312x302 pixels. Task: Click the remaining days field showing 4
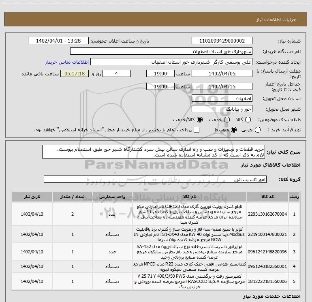coord(117,73)
